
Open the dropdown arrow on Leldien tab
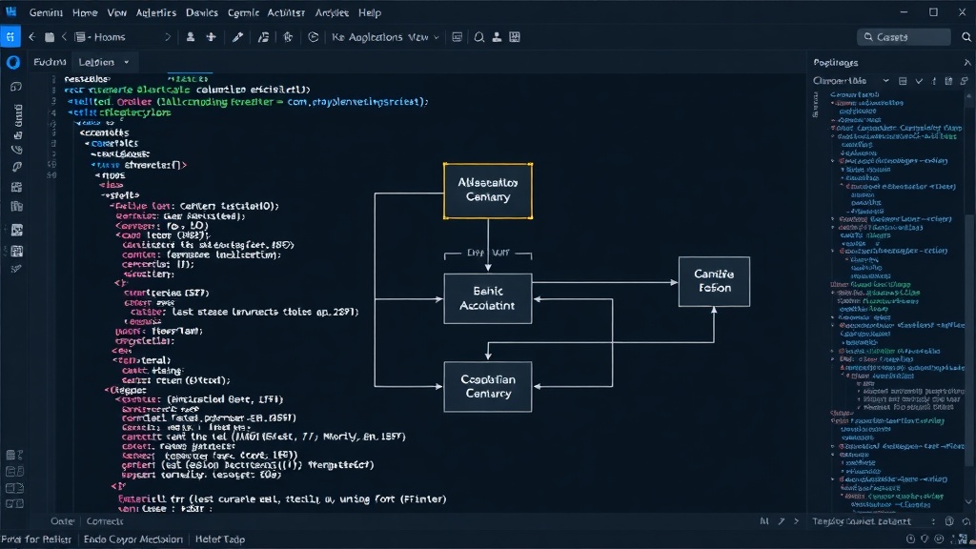coord(127,62)
